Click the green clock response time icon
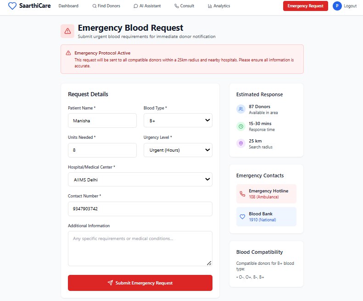Image resolution: width=363 pixels, height=301 pixels. (241, 126)
